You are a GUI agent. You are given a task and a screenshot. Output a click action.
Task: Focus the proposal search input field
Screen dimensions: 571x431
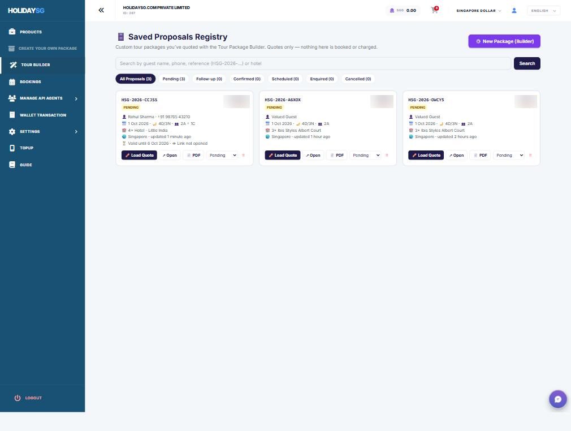[x=313, y=63]
